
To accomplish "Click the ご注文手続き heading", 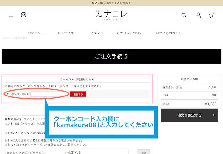I will 111,57.
